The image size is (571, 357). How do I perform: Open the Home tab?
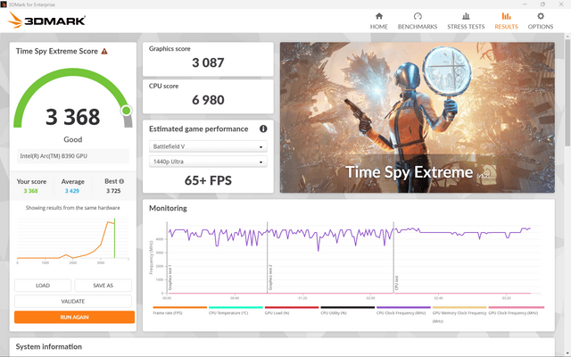coord(378,21)
